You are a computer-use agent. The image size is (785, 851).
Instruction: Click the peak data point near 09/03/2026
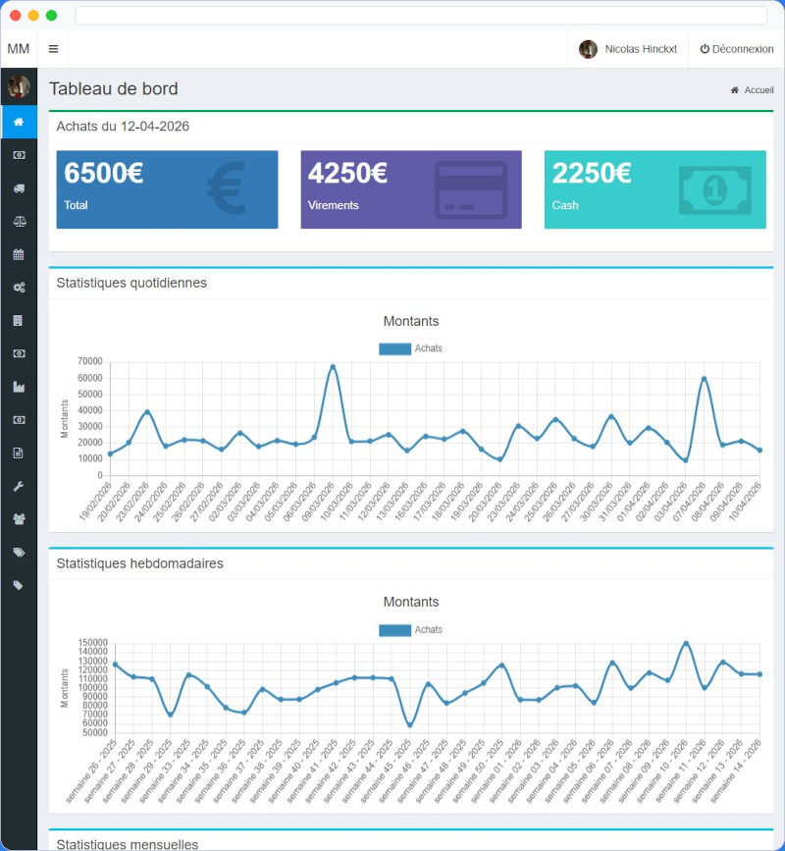click(331, 365)
